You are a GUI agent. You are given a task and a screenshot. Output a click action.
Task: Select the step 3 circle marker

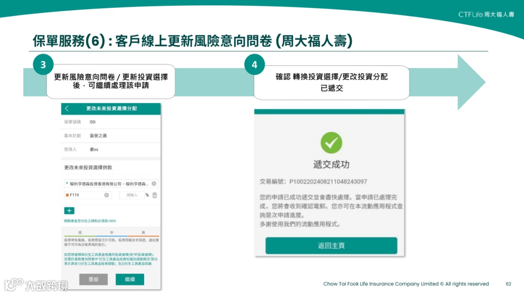[x=42, y=65]
